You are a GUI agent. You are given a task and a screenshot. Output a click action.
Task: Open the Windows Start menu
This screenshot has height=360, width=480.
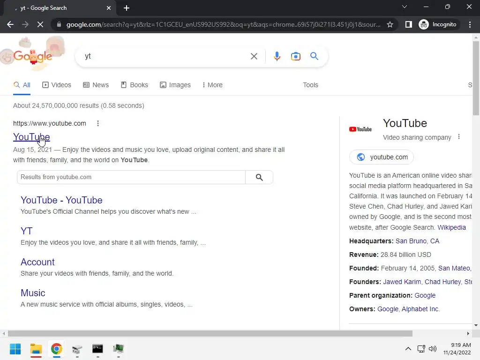pyautogui.click(x=15, y=349)
